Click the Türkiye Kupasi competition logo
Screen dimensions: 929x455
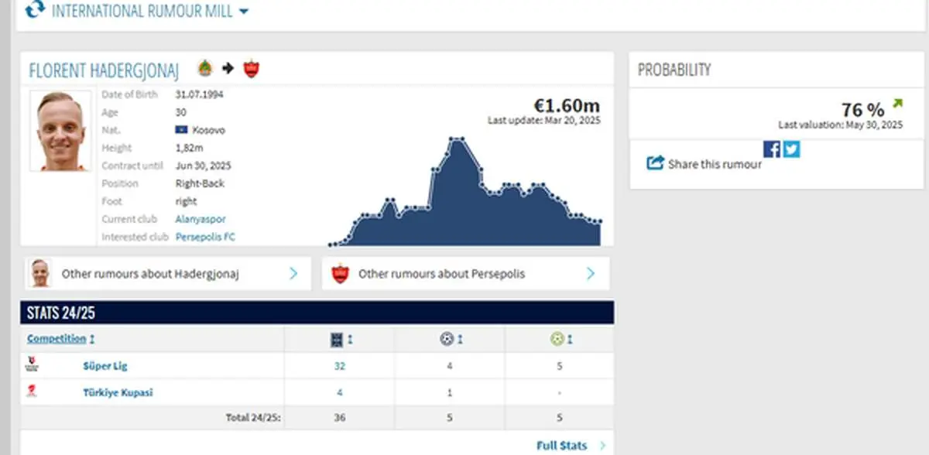tap(33, 392)
